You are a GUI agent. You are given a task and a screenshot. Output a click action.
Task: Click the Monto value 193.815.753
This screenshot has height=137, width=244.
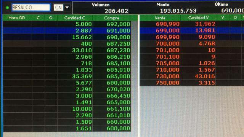178,11
